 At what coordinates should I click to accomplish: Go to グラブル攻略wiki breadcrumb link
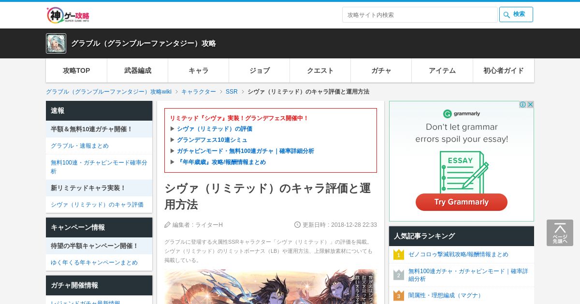(x=109, y=92)
